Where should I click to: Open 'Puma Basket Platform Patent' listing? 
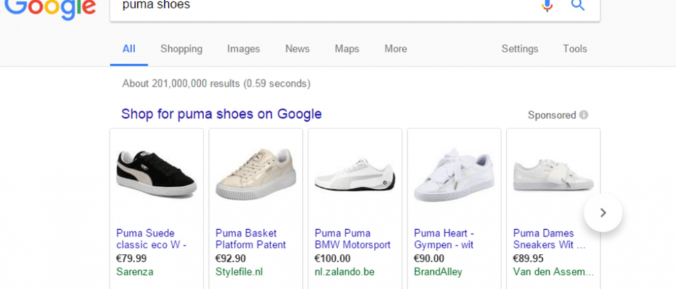pyautogui.click(x=250, y=239)
